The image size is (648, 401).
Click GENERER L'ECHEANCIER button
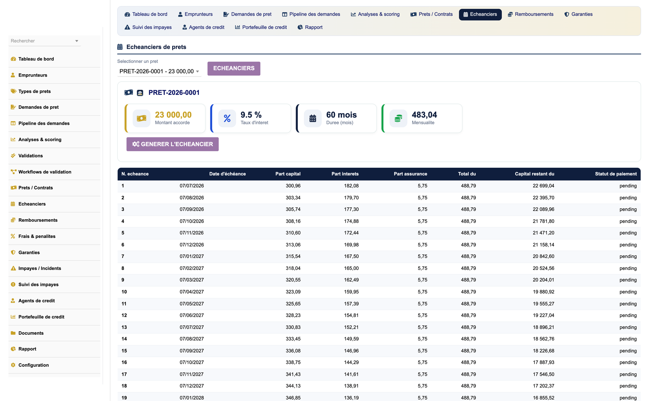pos(172,144)
